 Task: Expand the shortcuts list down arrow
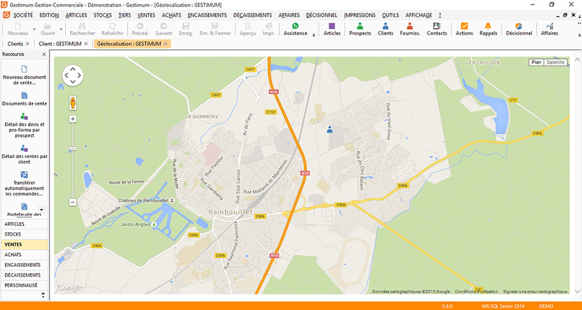pos(41,210)
